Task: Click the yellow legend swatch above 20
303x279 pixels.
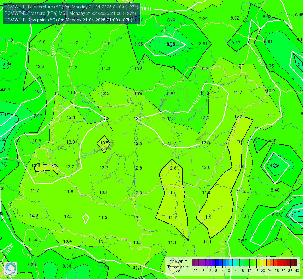Action: click(262, 263)
